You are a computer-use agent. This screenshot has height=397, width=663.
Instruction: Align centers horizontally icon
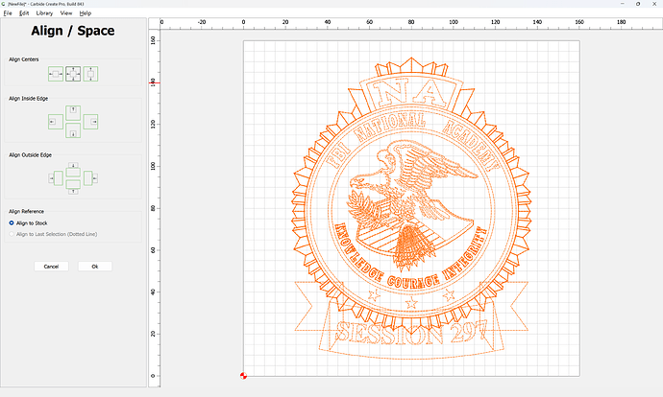[56, 74]
